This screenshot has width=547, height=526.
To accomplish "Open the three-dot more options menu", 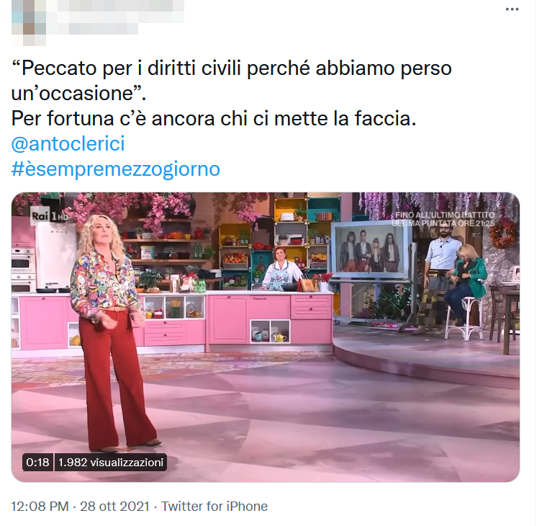I will (512, 9).
